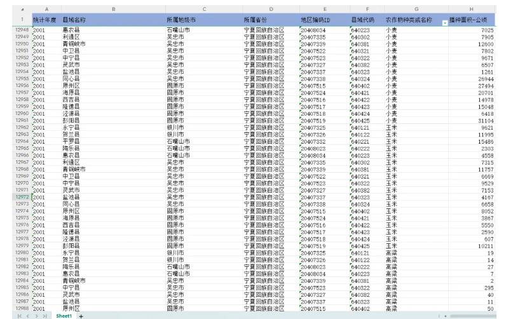
Task: Click the 地区编码ID header cell
Action: 325,20
